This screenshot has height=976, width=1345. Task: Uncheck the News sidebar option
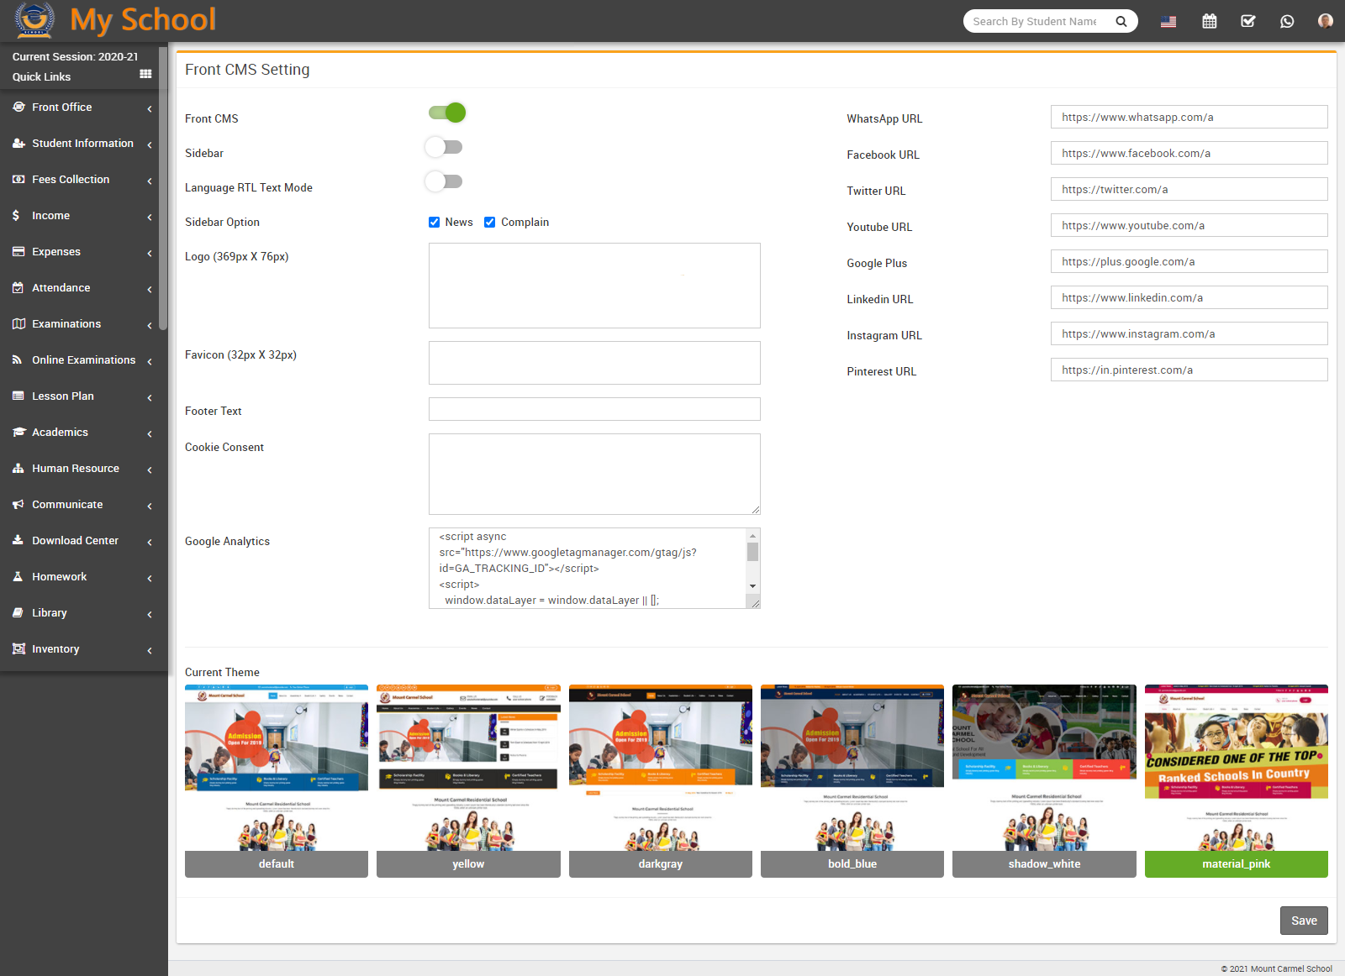434,222
